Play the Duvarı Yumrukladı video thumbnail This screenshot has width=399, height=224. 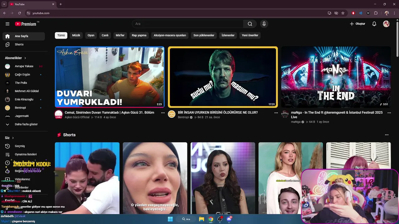[x=109, y=77]
